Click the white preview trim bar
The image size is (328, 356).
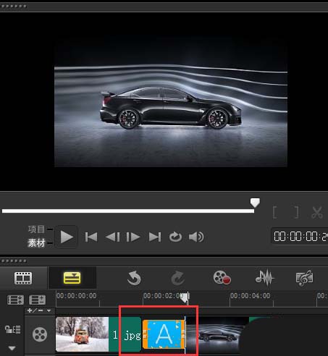[x=128, y=211]
